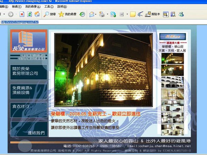Click the blue 長榮 banner above thumbnails

(x=172, y=37)
